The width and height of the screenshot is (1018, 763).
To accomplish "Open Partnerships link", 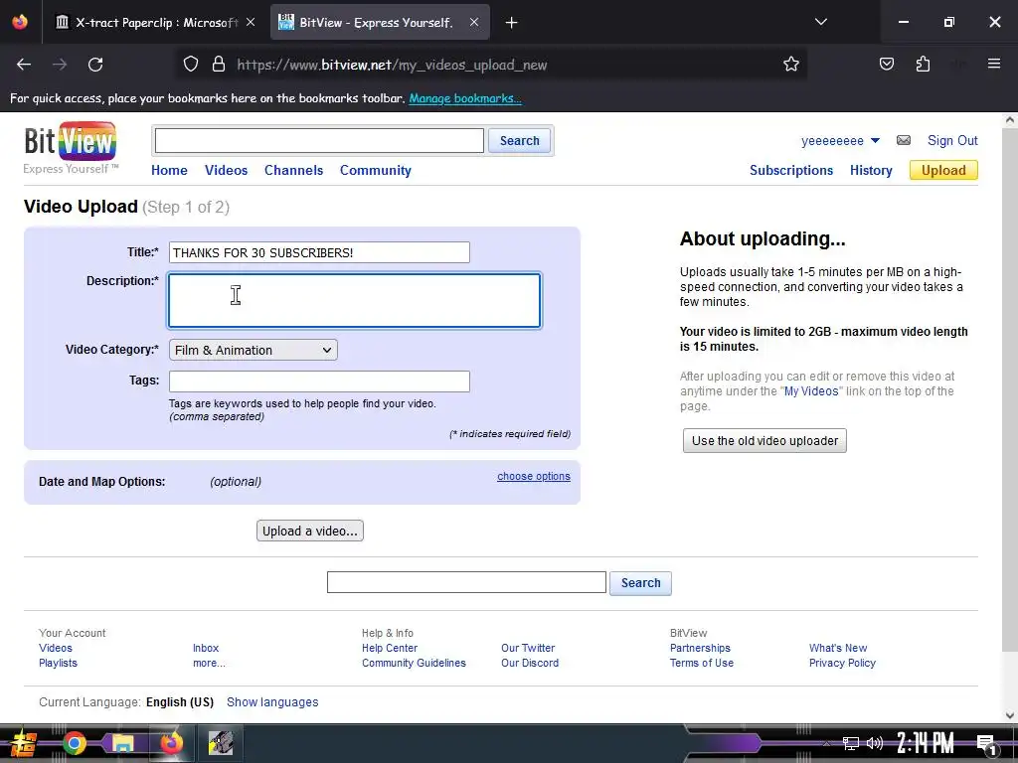I will coord(700,648).
